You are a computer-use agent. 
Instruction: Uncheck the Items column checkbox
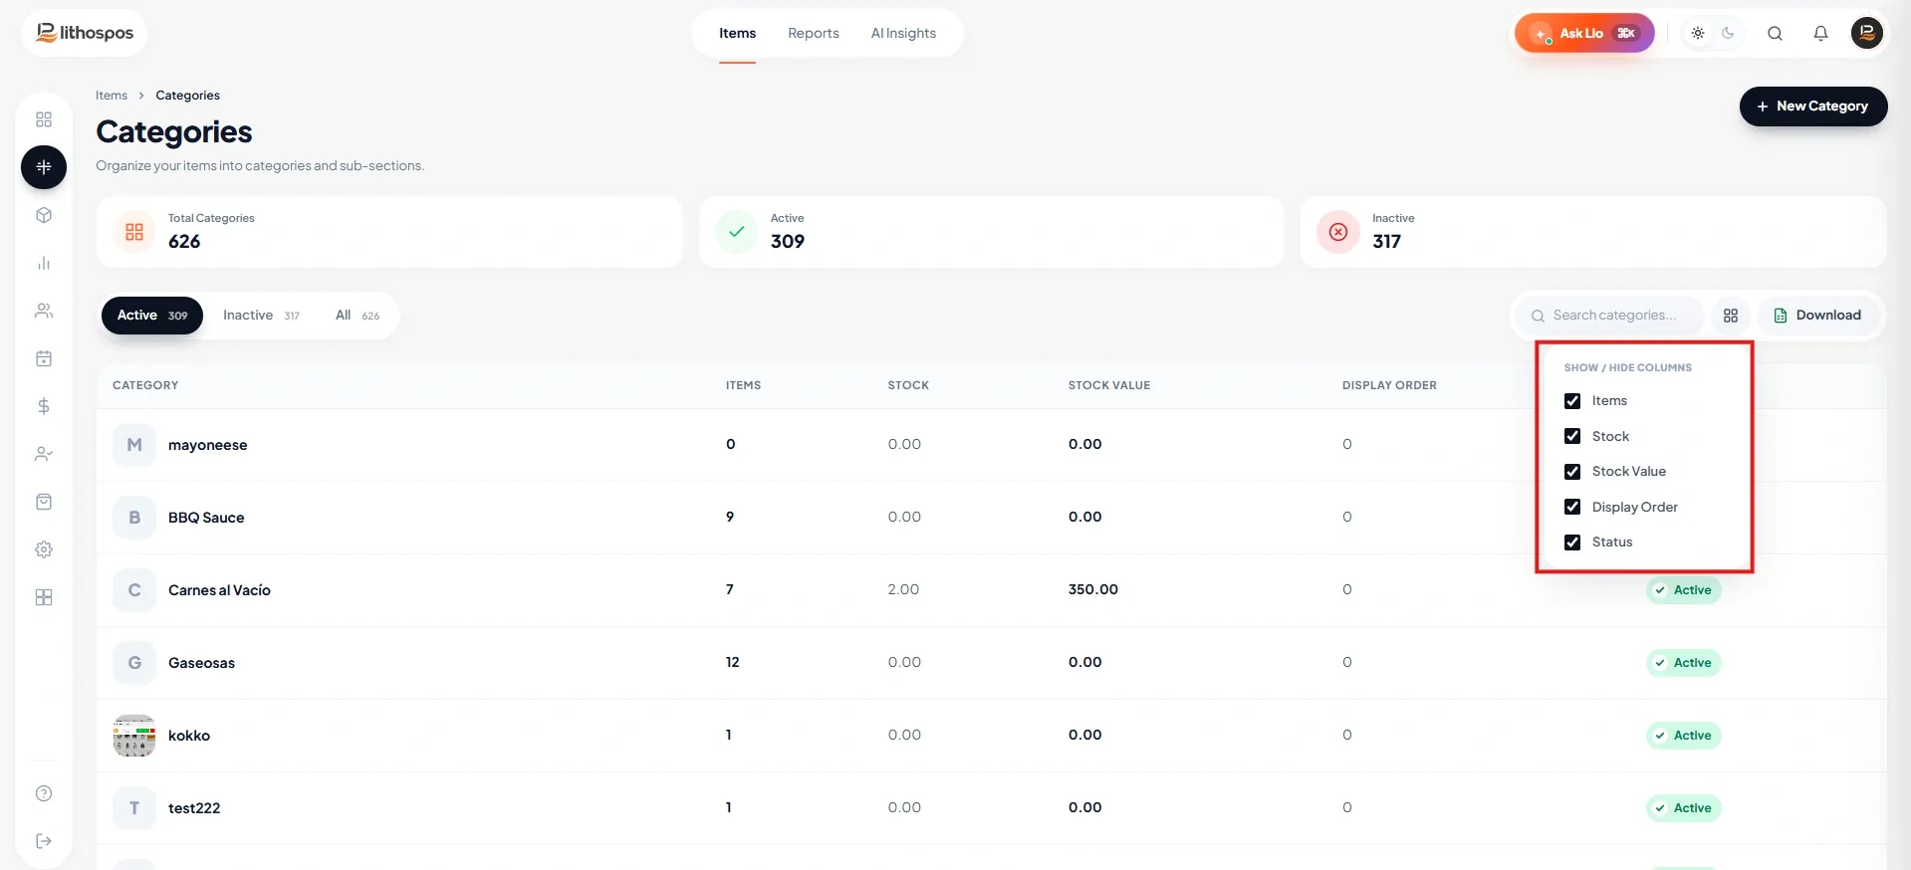click(x=1572, y=401)
